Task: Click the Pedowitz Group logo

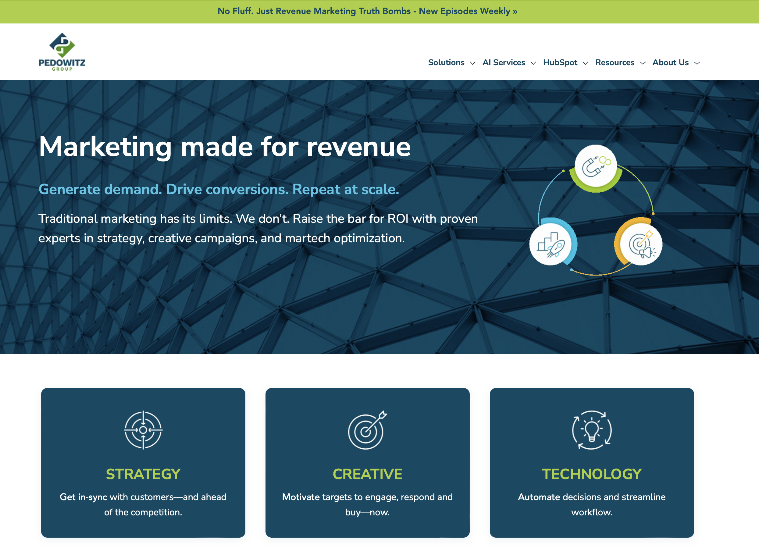Action: click(x=62, y=52)
